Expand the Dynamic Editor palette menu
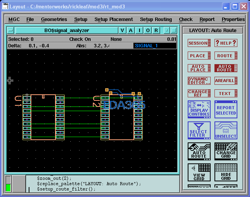Viewport: 250px width, 197px height. [x=199, y=81]
